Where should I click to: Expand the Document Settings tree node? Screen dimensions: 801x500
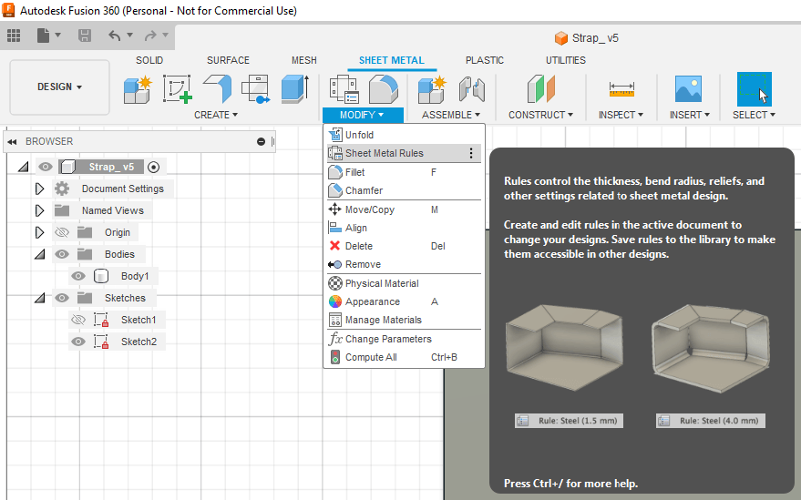pos(39,189)
